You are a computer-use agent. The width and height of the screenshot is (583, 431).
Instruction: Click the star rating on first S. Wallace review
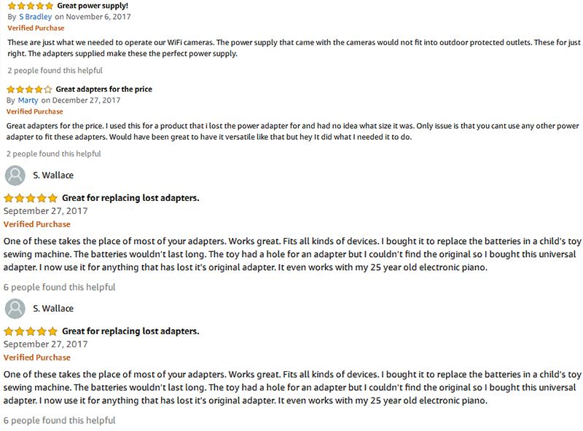pos(31,198)
